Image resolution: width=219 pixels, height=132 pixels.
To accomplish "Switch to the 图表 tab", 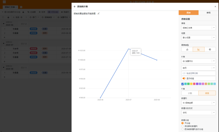I will [x=189, y=13].
